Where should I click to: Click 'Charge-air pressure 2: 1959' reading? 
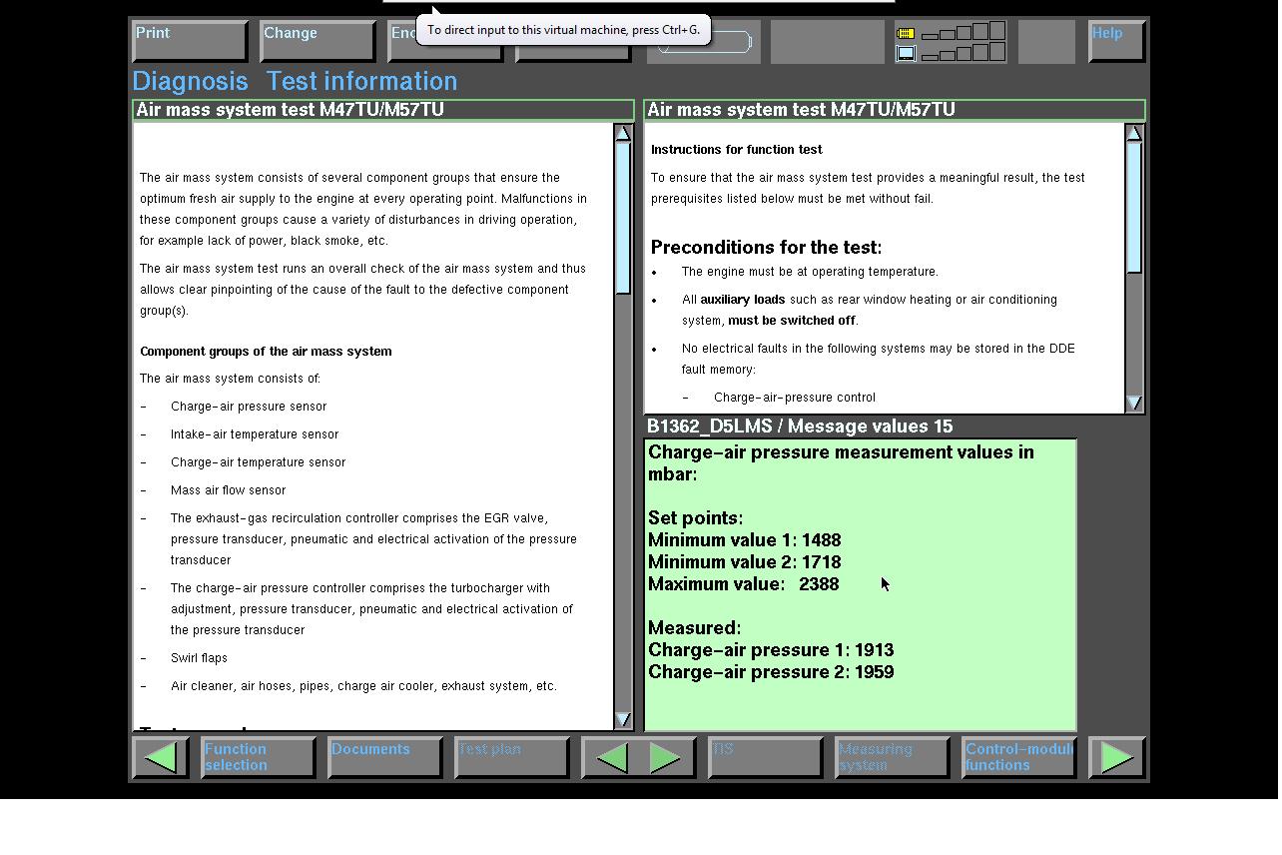coord(771,672)
